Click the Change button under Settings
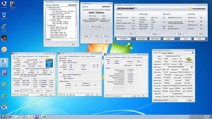 (154, 34)
